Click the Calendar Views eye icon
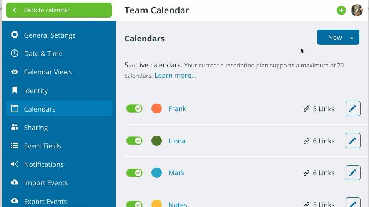The width and height of the screenshot is (369, 207). click(x=15, y=72)
